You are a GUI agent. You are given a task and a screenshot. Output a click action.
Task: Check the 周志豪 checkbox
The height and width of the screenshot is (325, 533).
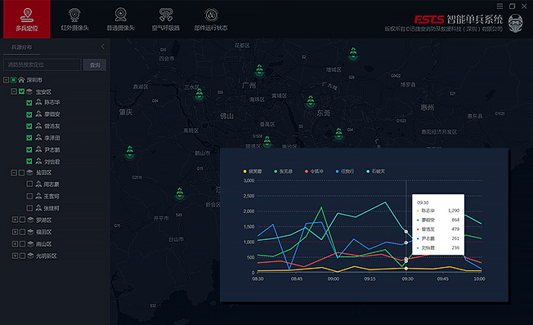click(x=29, y=184)
